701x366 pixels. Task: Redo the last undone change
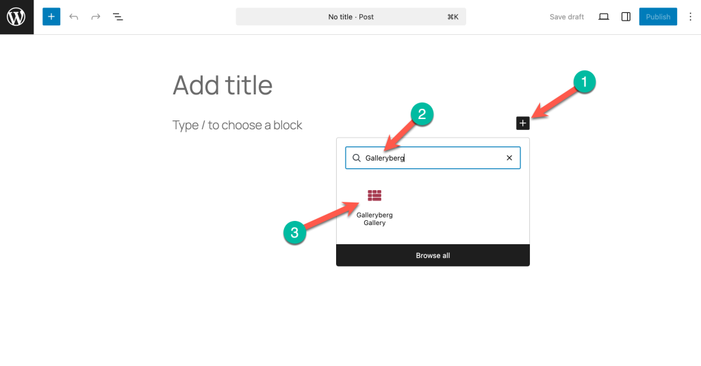[96, 16]
